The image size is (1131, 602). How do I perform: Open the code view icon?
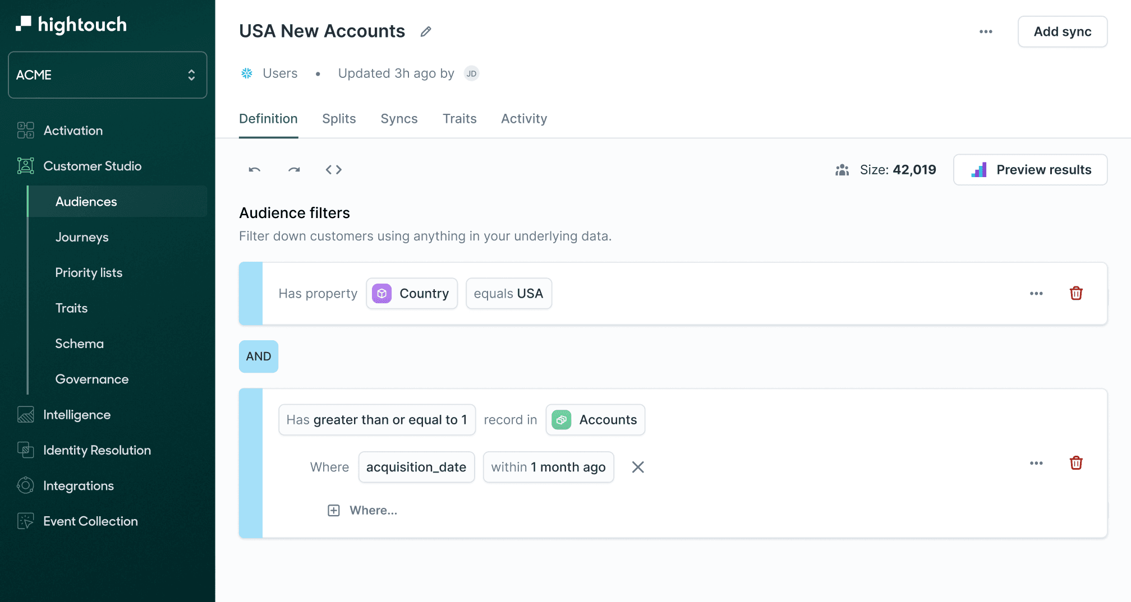tap(334, 169)
